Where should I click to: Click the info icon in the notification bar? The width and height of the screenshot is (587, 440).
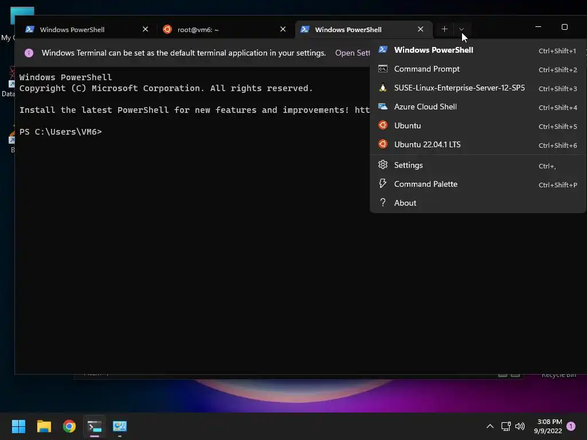[29, 53]
